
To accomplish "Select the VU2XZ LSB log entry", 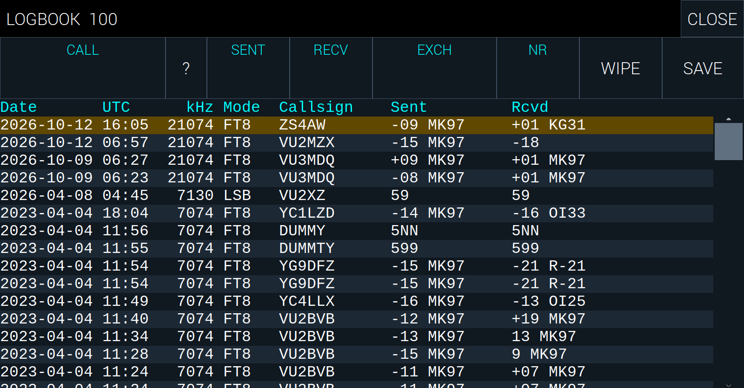I will [357, 196].
